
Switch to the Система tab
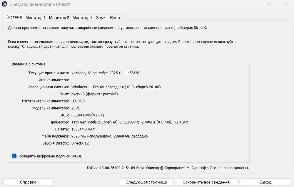click(14, 17)
